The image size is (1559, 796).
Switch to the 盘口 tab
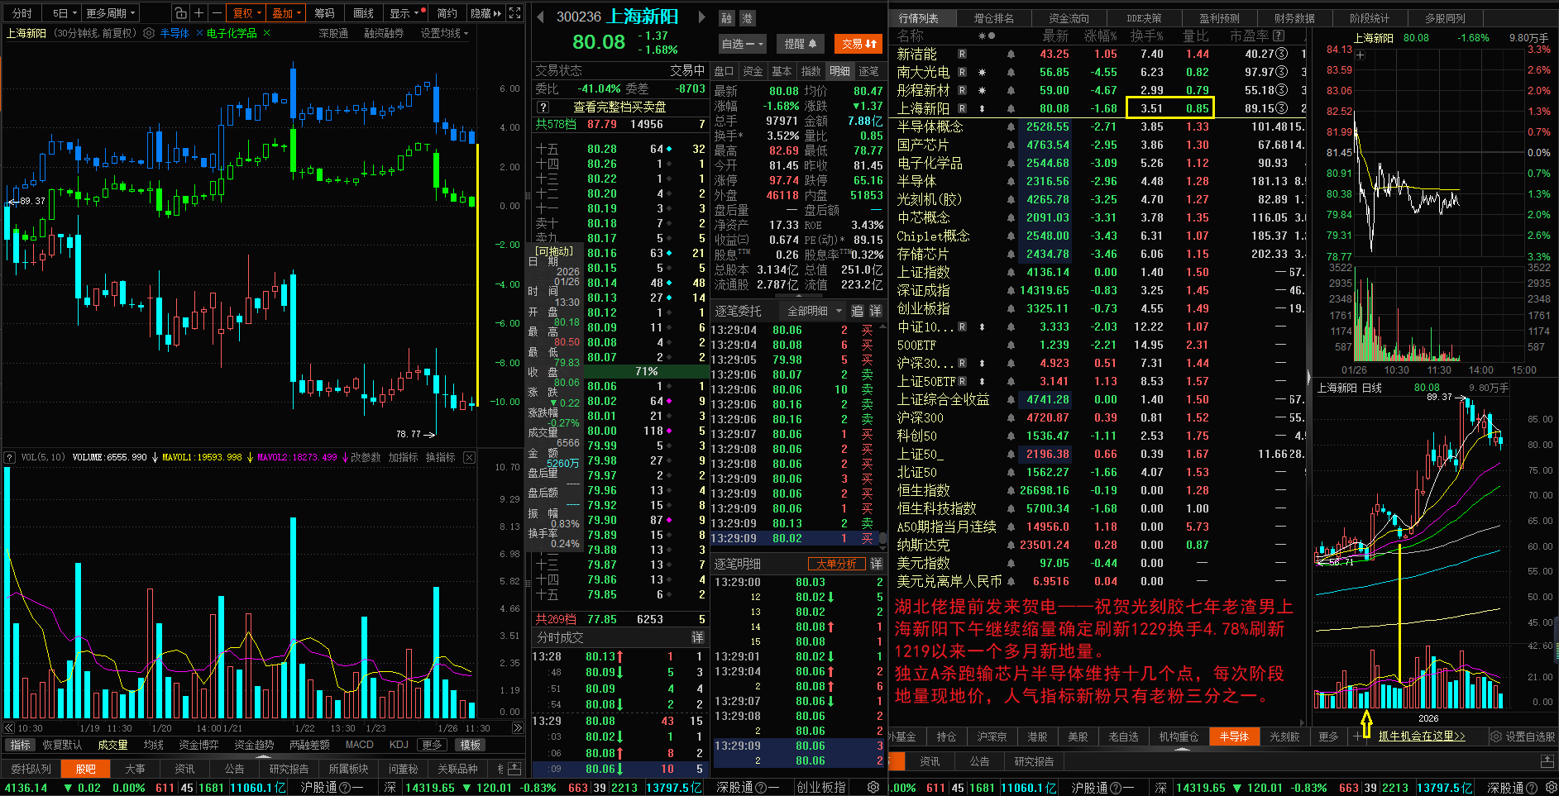[724, 71]
